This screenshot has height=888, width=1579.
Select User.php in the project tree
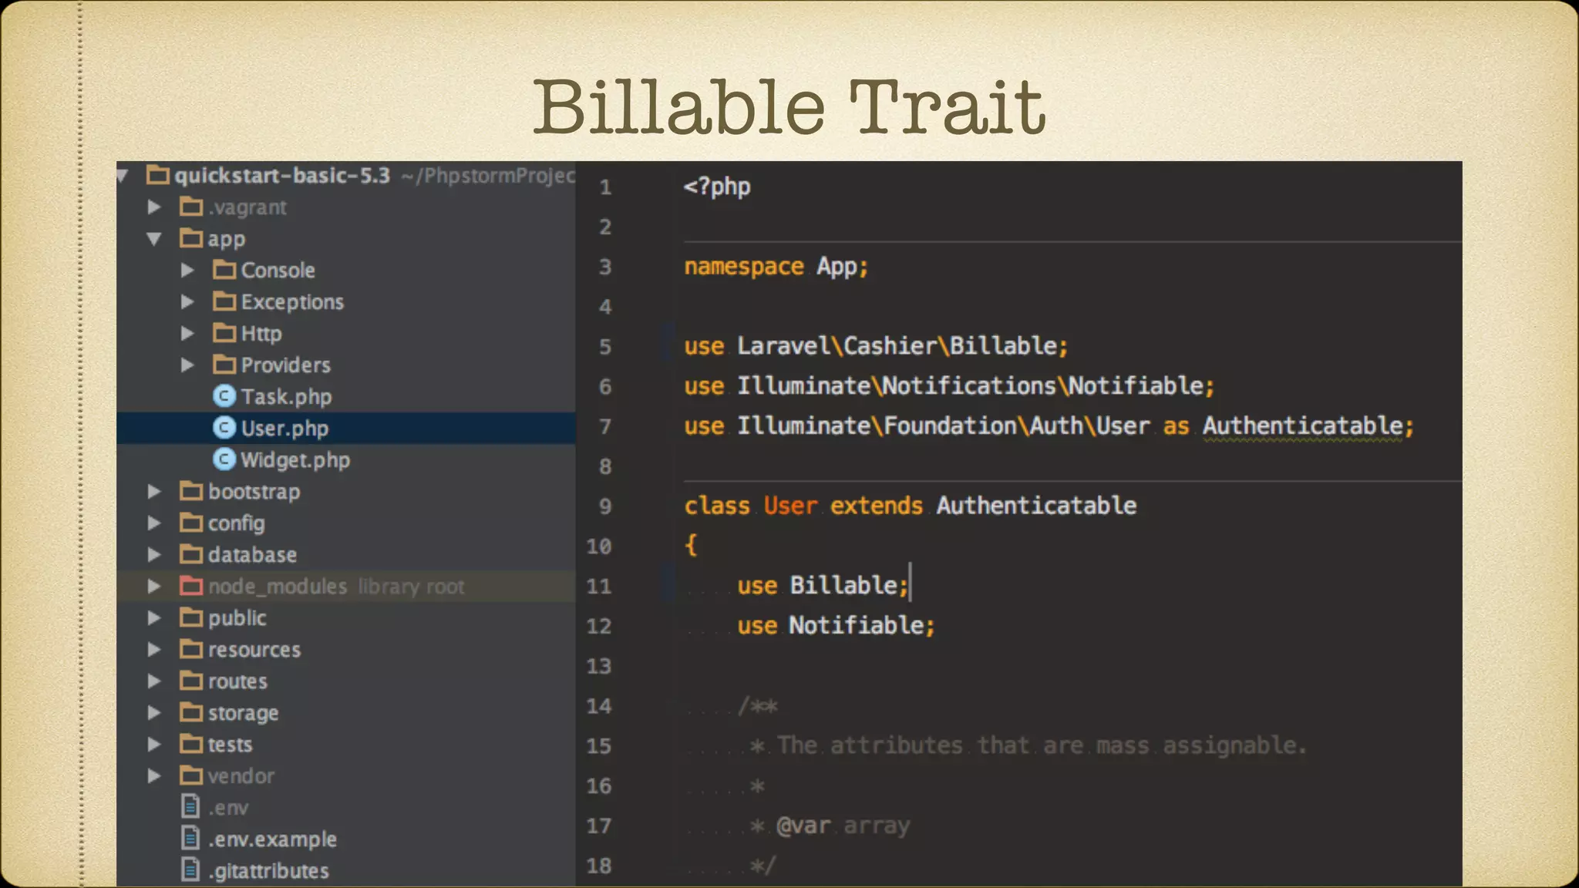(x=284, y=429)
